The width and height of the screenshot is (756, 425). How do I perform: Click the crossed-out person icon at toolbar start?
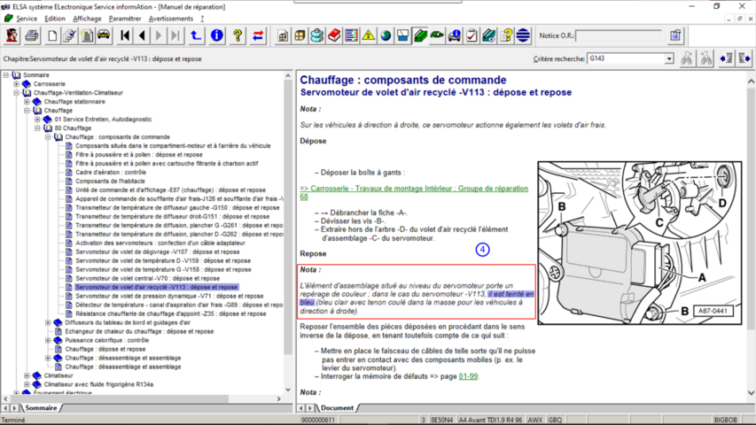[12, 35]
